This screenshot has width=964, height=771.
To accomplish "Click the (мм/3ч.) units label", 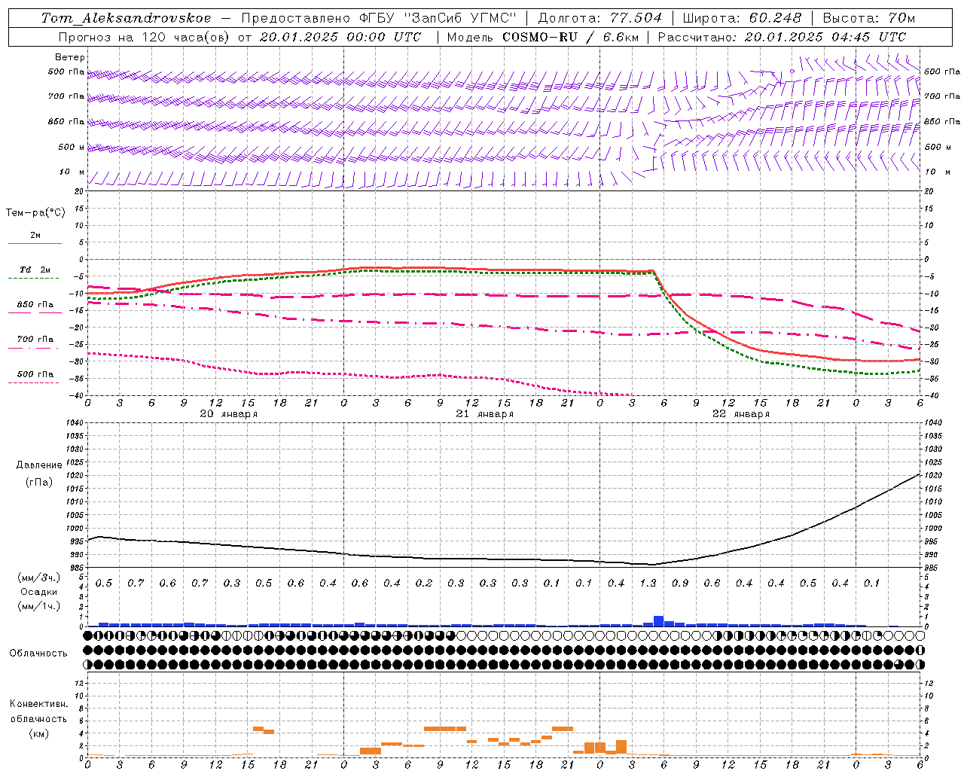I will pos(39,577).
